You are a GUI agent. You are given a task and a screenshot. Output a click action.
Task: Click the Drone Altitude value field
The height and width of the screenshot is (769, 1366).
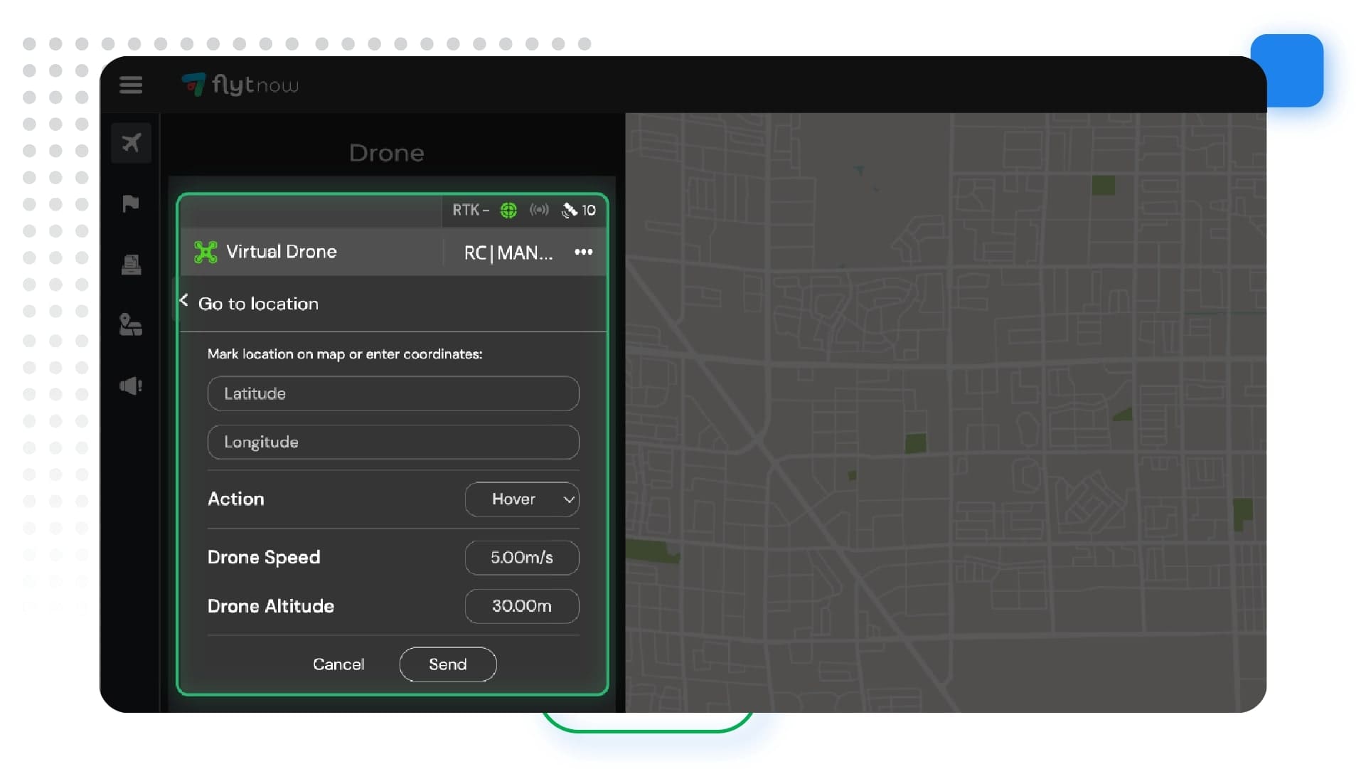click(522, 606)
